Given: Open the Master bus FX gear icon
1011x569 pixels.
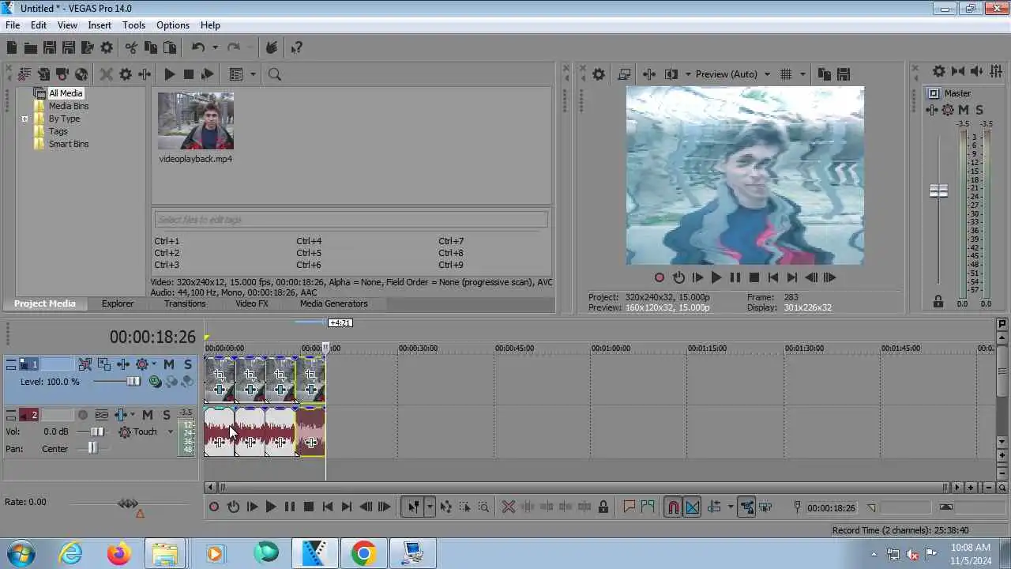Looking at the screenshot, I should [x=948, y=110].
